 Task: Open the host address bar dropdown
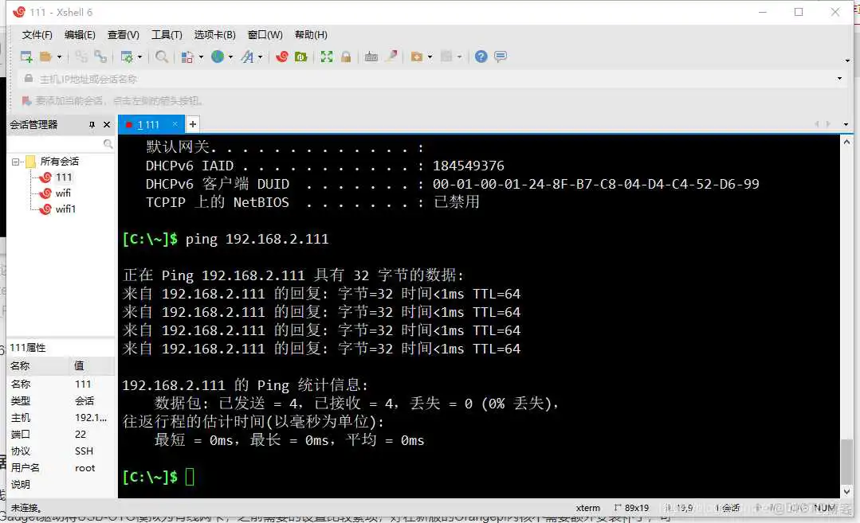click(840, 79)
